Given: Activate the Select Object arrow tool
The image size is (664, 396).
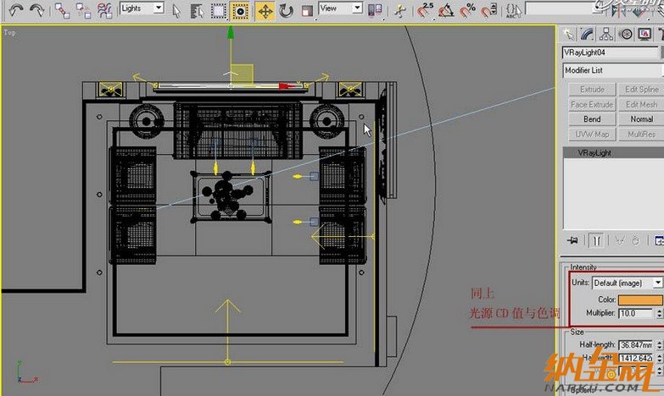Looking at the screenshot, I should 176,10.
